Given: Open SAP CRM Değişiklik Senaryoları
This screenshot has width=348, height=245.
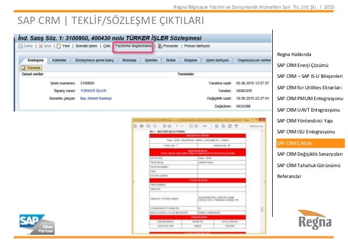Looking at the screenshot, I should point(310,154).
